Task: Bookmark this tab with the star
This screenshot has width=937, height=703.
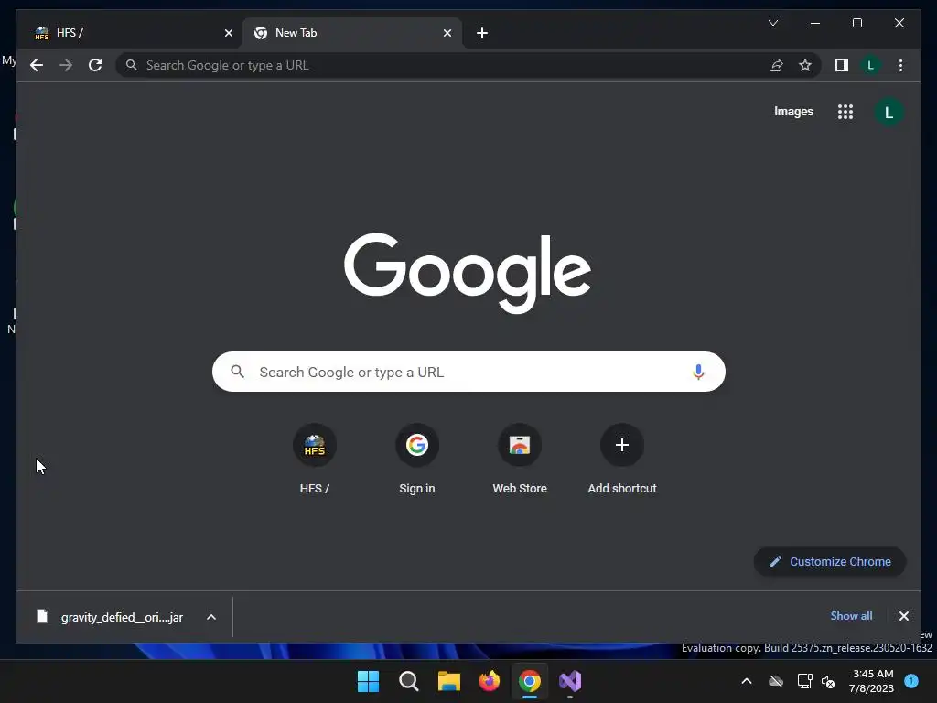Action: [805, 65]
